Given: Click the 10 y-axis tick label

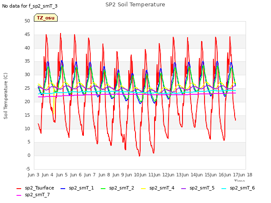Looking at the screenshot, I should click(27, 129).
